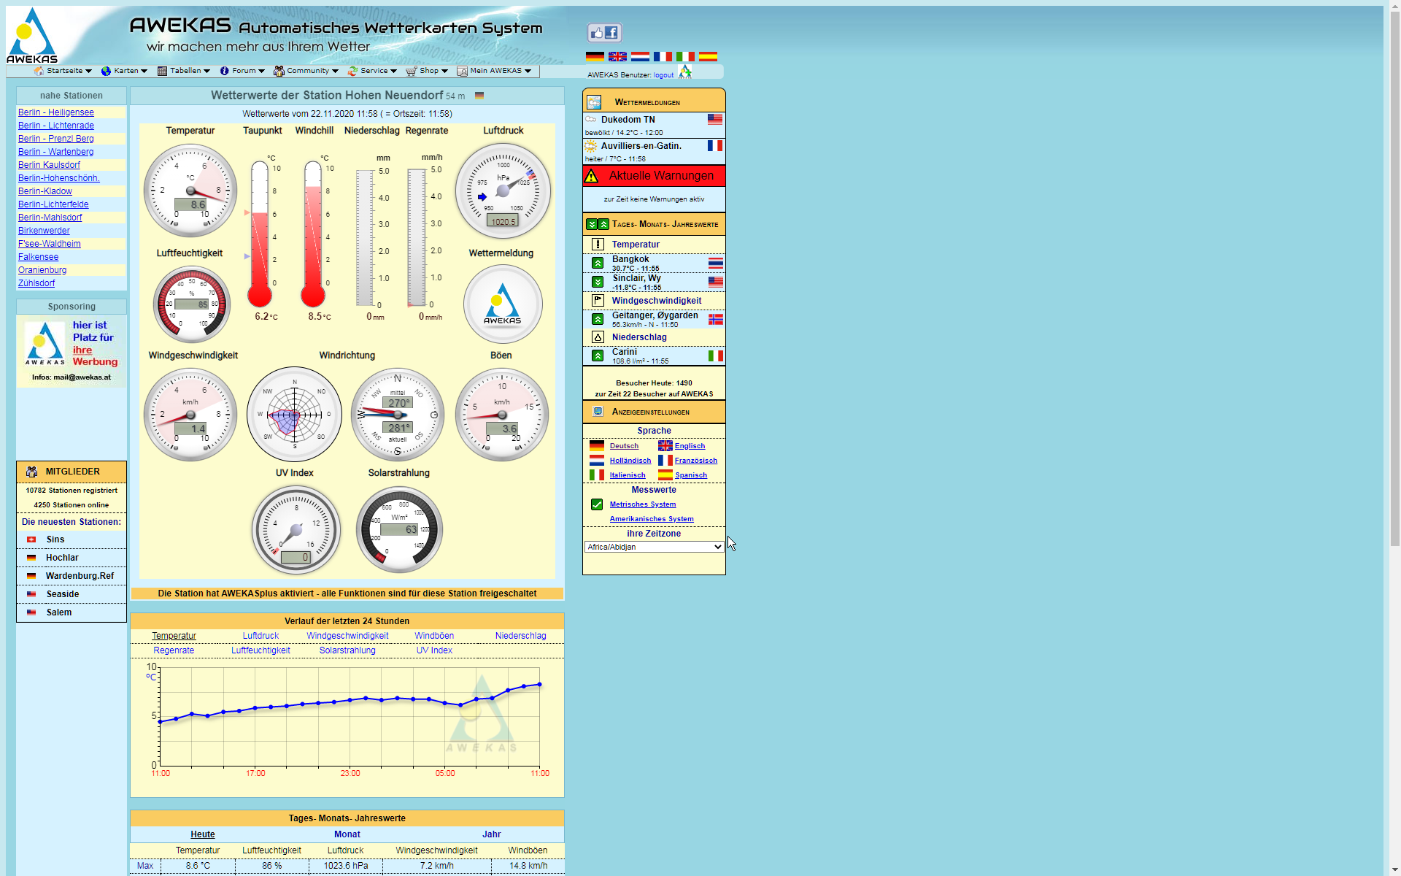Click the logout link
This screenshot has width=1401, height=876.
[x=663, y=75]
